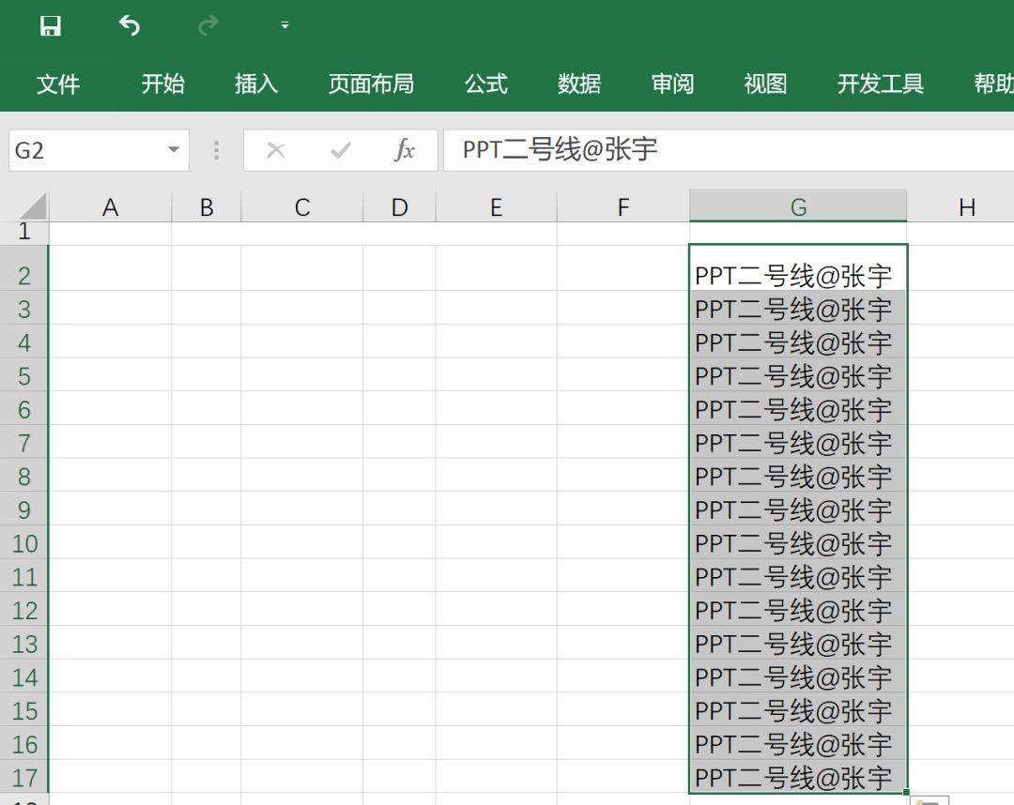Click the Enter checkmark in formula bar
The height and width of the screenshot is (805, 1014).
pyautogui.click(x=341, y=150)
